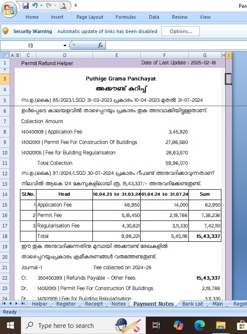
Task: Launch Copilot from the taskbar
Action: point(178,325)
